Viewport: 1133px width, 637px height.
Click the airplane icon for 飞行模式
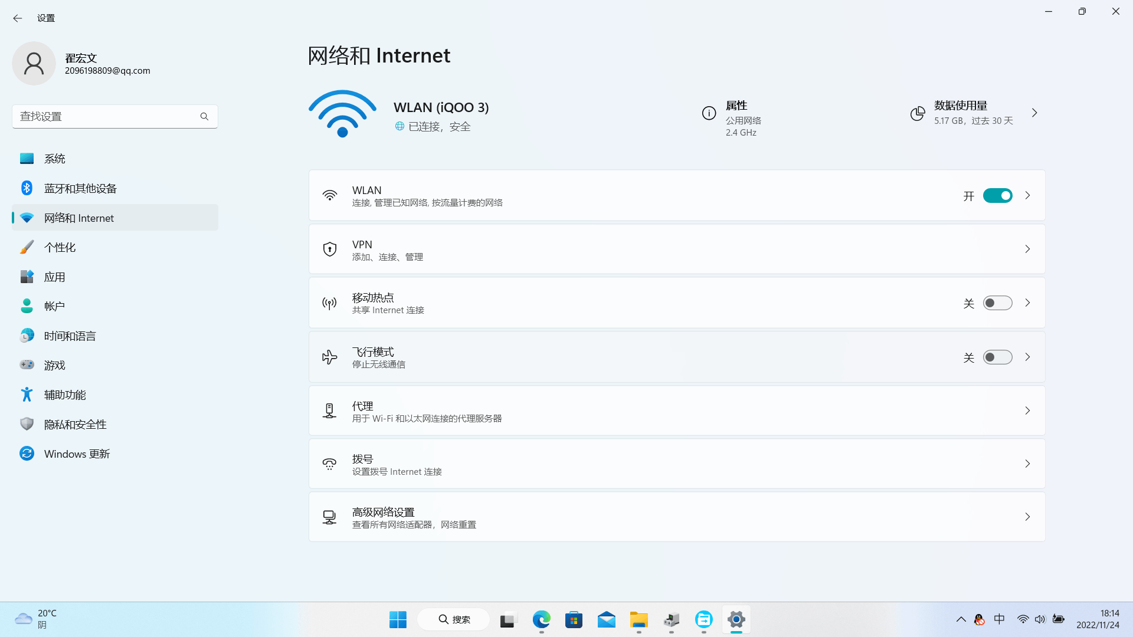pyautogui.click(x=329, y=357)
